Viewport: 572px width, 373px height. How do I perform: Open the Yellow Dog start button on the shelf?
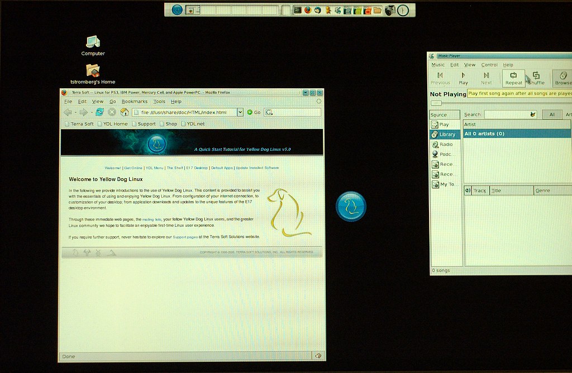point(177,10)
